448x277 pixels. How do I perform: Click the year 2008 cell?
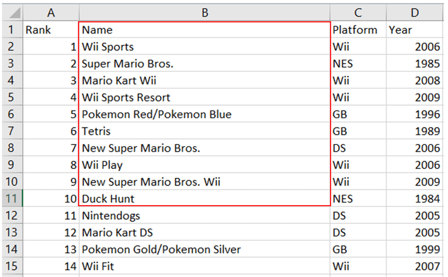415,80
